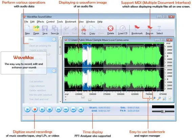Click the Open file toolbar icon
192x138 pixels.
tap(36, 28)
